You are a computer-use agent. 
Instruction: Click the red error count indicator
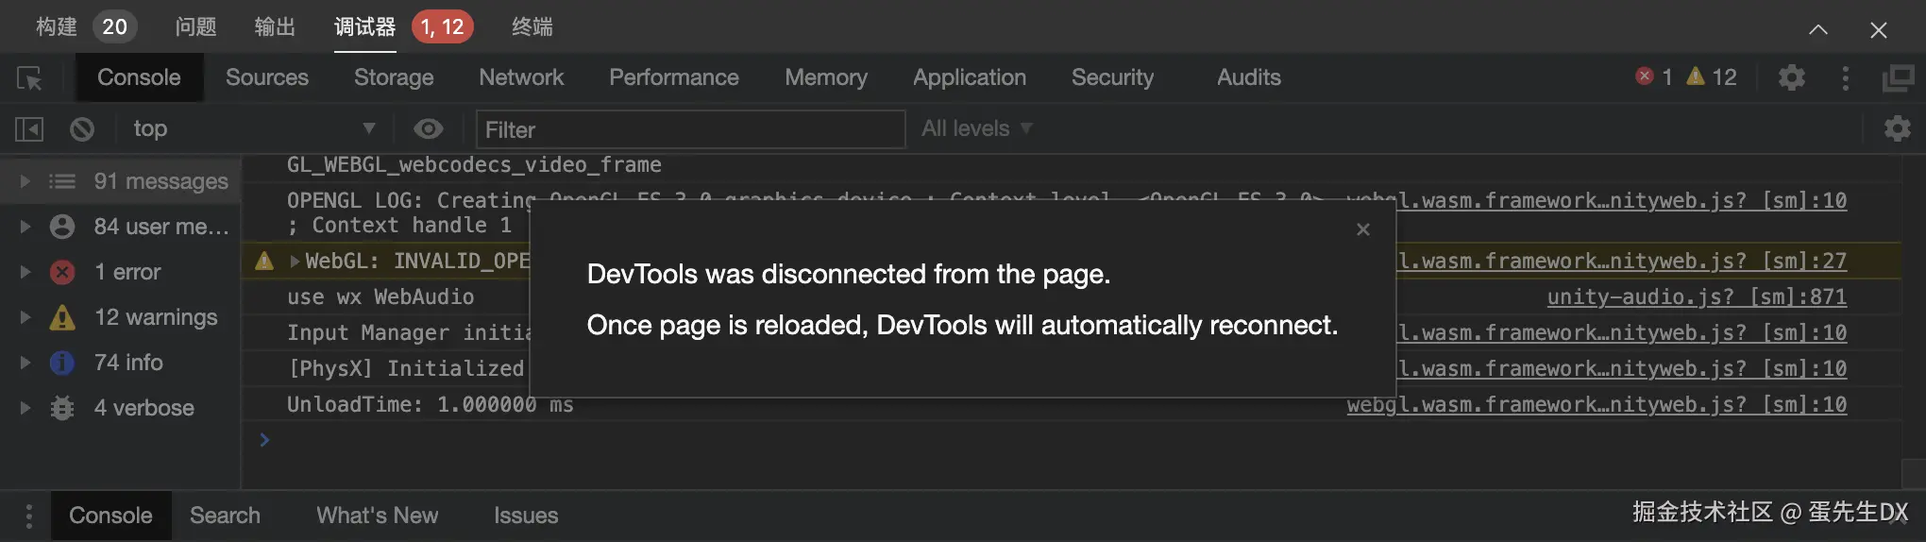[1654, 77]
